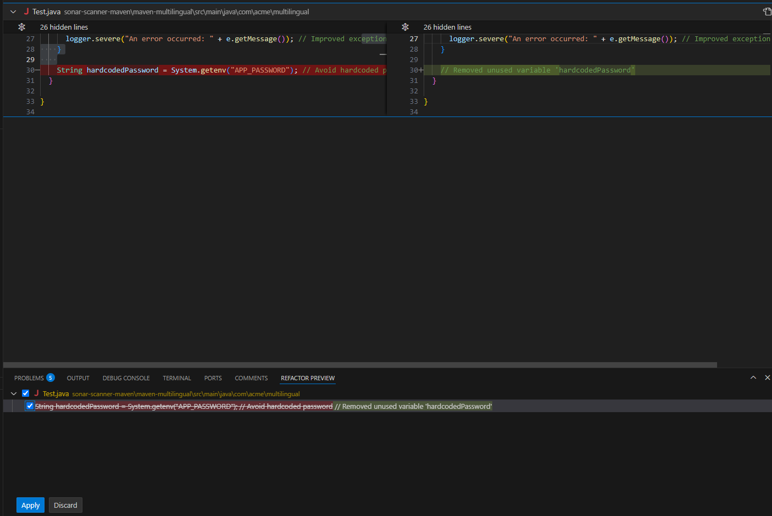The image size is (772, 516).
Task: Click the horizontal scrollbar under the diff editor
Action: pos(360,365)
